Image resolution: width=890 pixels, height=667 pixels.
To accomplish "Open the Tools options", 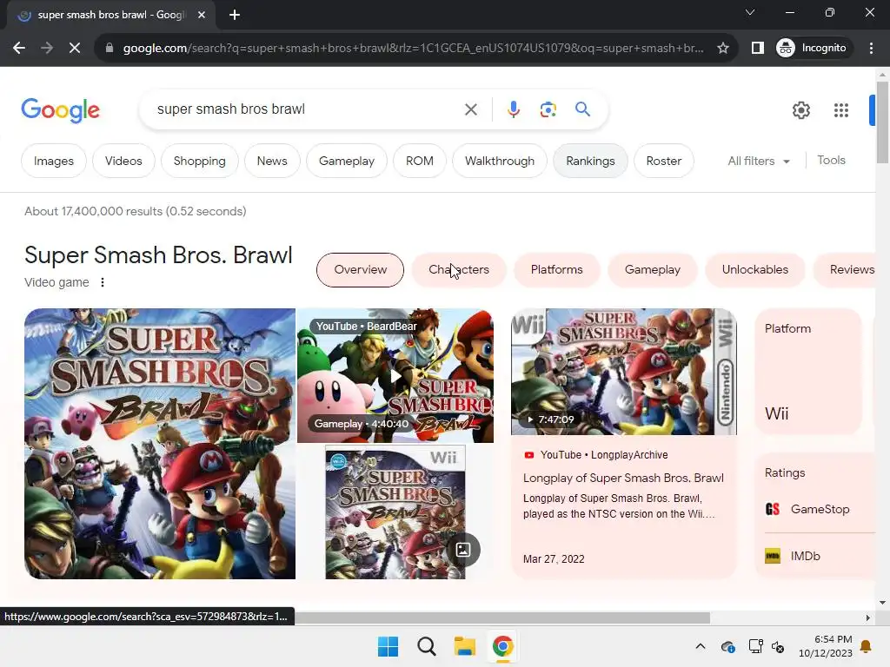I will (x=831, y=161).
